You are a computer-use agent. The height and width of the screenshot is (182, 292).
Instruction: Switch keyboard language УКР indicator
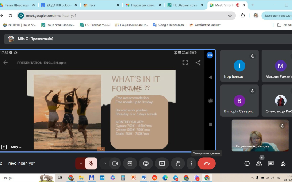[279, 178]
